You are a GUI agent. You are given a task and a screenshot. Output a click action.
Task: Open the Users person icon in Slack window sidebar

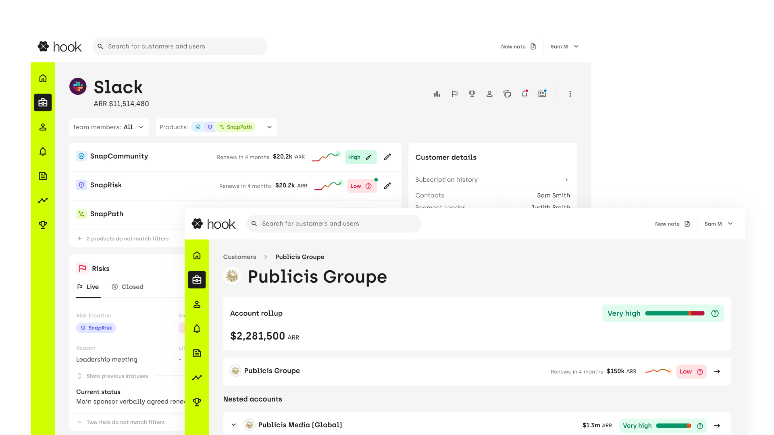click(x=43, y=127)
